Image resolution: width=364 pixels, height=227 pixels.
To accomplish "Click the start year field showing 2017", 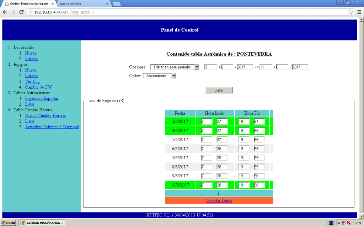I will (244, 67).
